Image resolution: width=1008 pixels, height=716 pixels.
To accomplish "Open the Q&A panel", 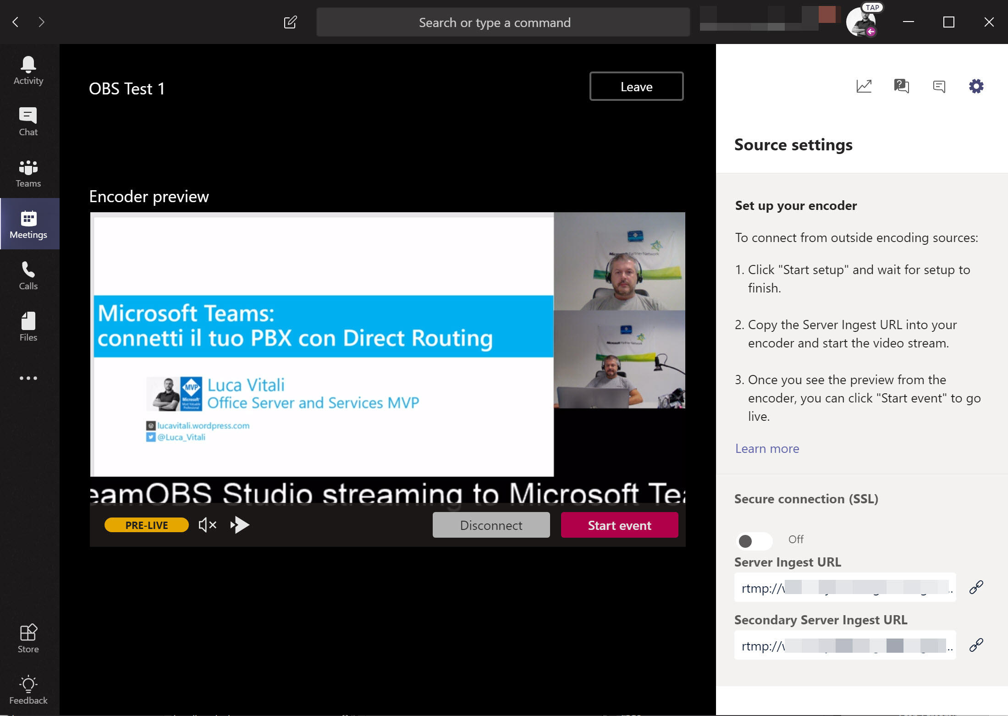I will pyautogui.click(x=901, y=86).
